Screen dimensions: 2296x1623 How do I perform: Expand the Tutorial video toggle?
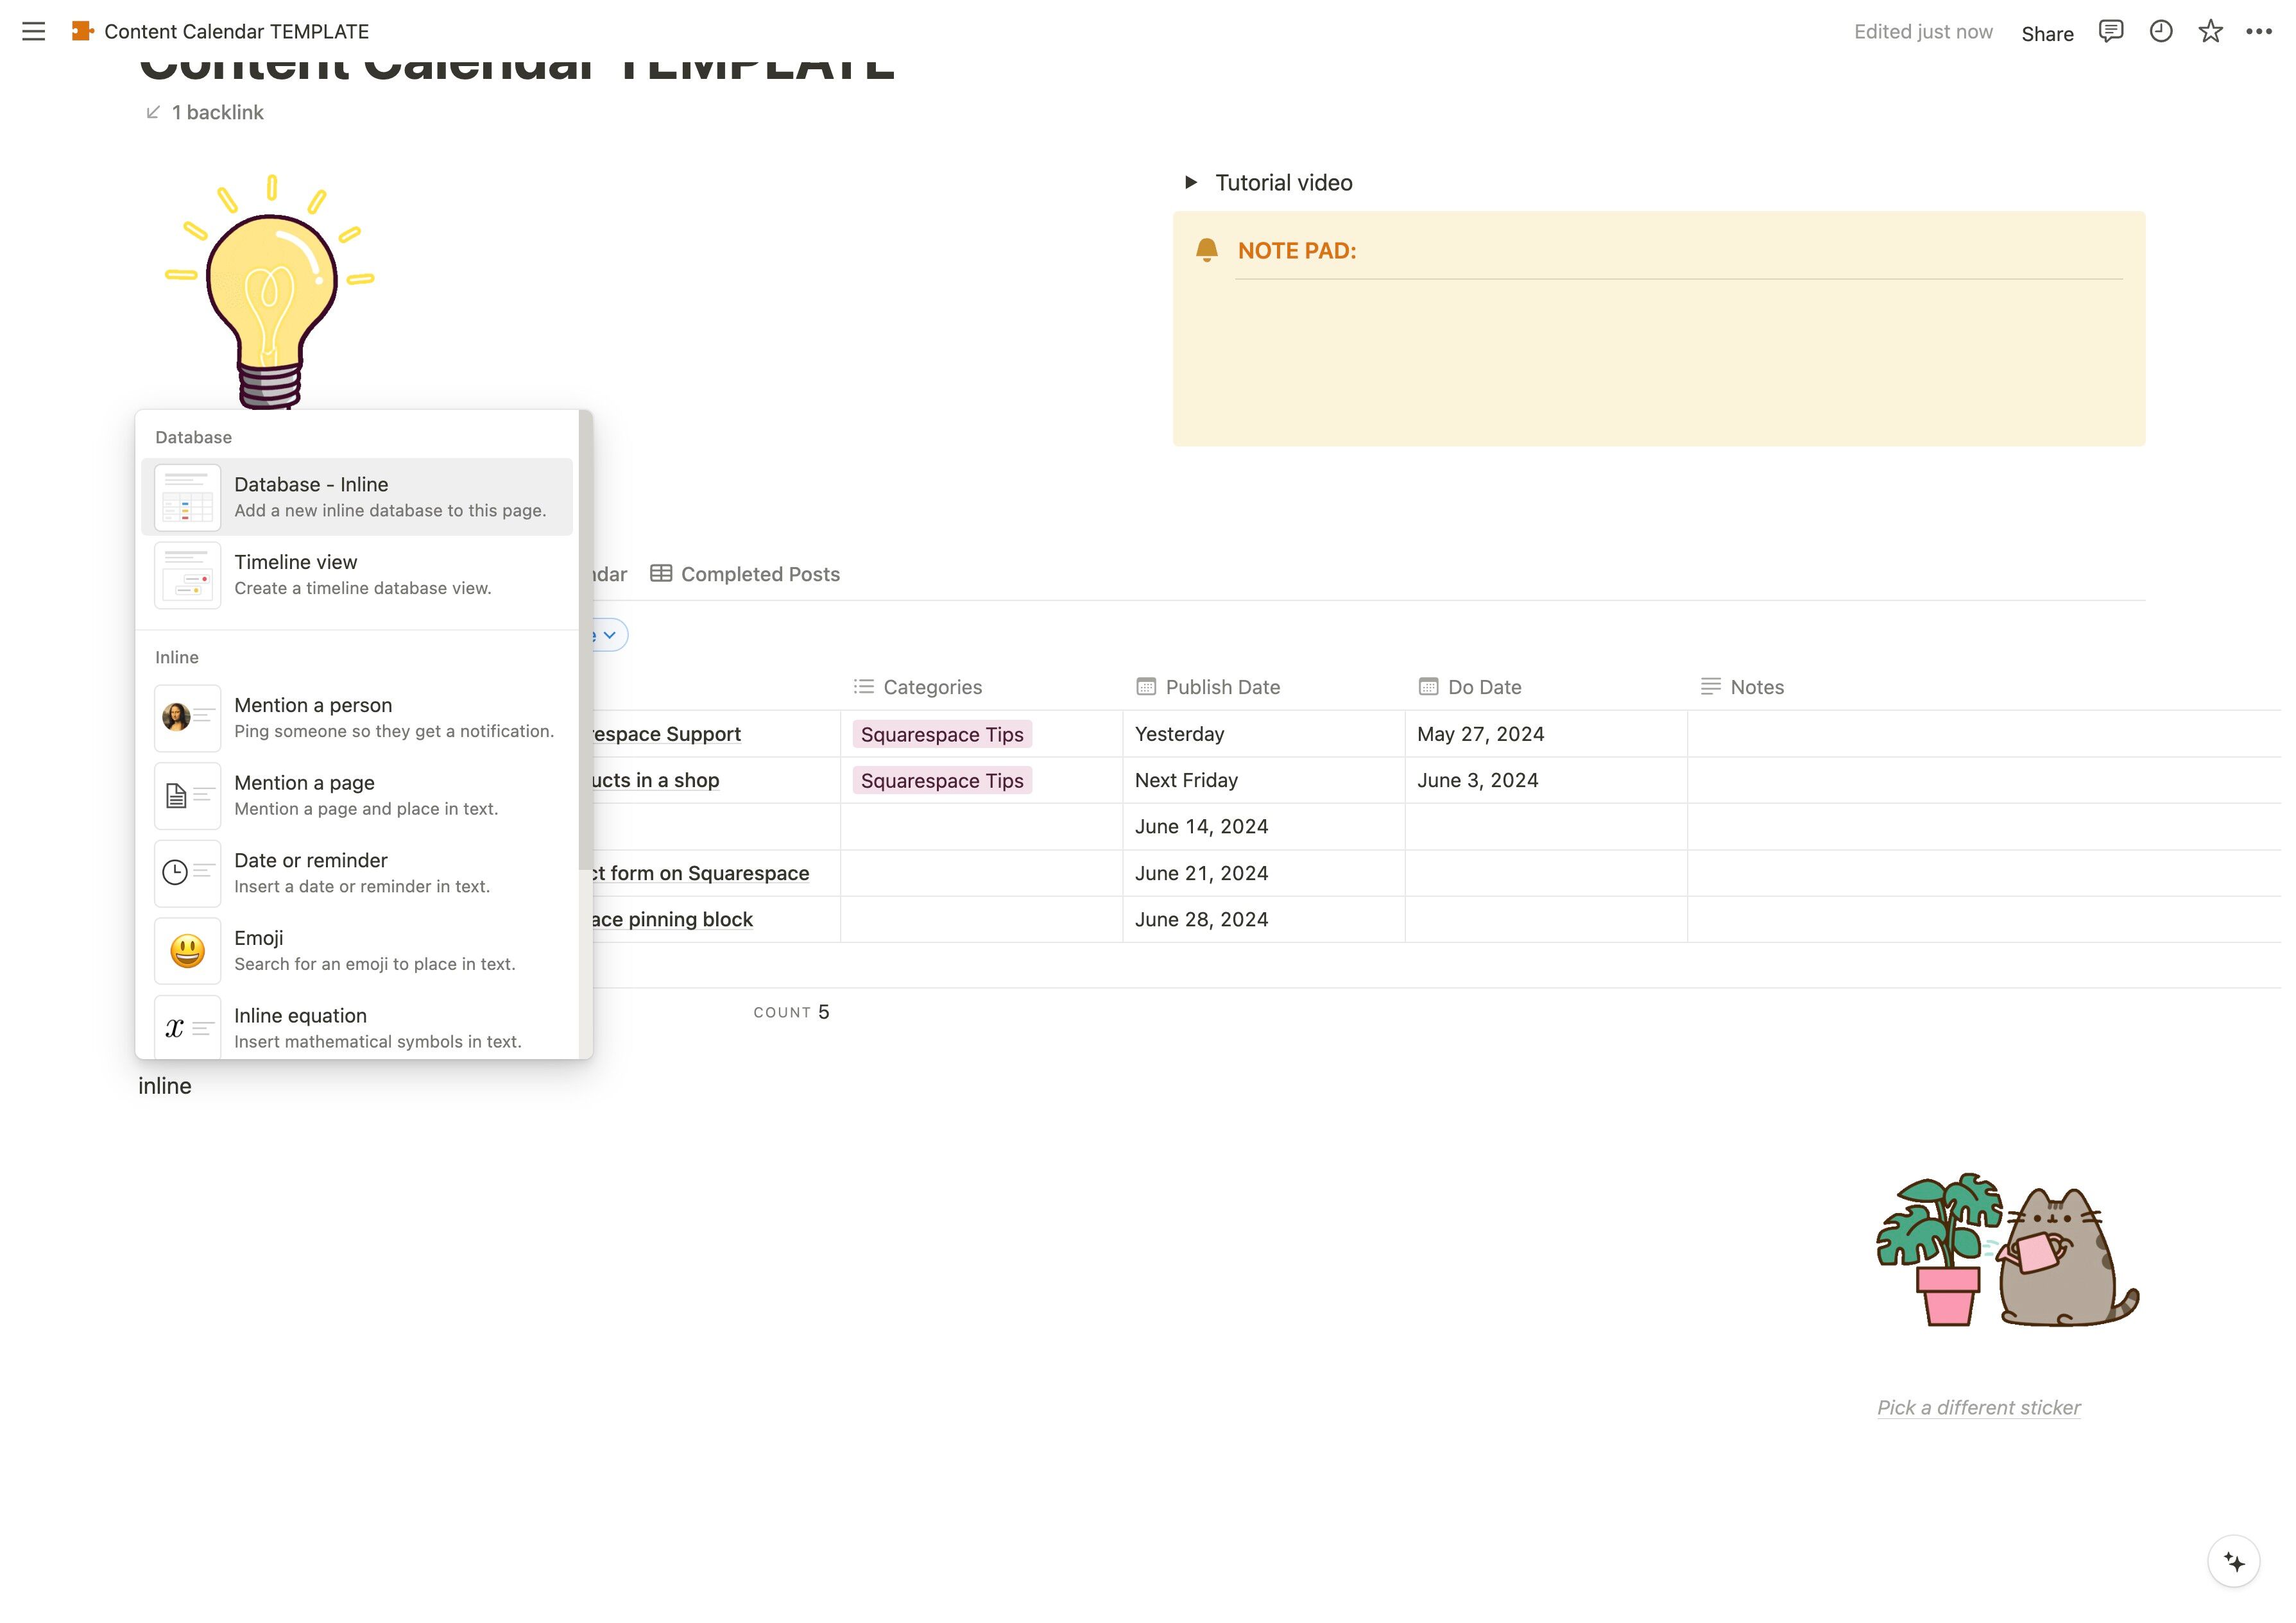pyautogui.click(x=1190, y=182)
